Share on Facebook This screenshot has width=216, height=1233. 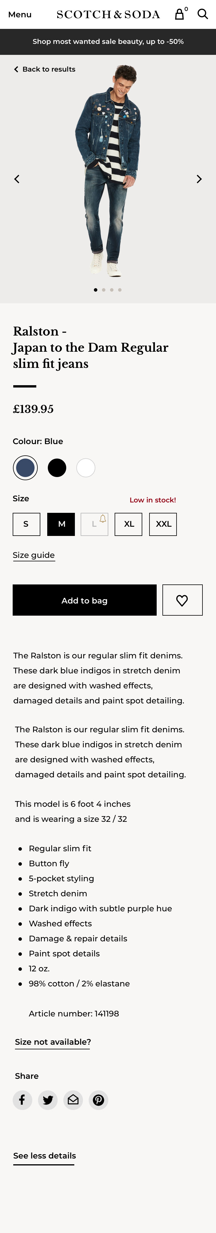click(x=22, y=1100)
